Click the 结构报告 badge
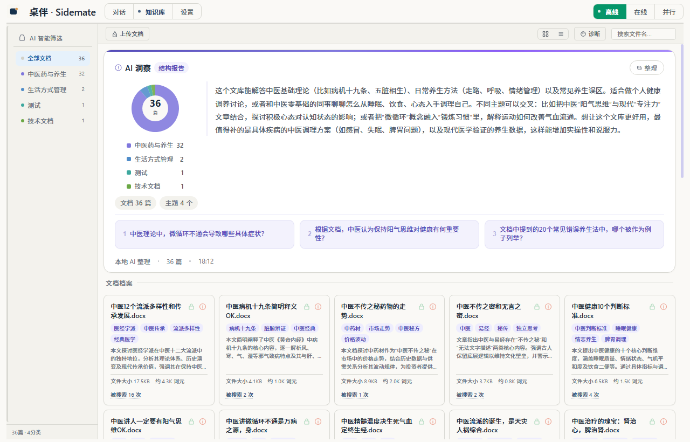Image resolution: width=690 pixels, height=442 pixels. click(171, 68)
